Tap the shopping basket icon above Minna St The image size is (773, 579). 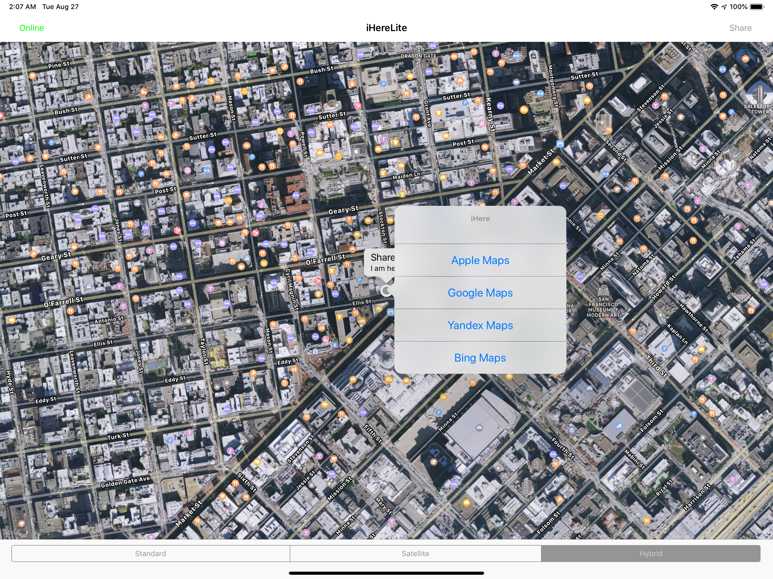[443, 397]
